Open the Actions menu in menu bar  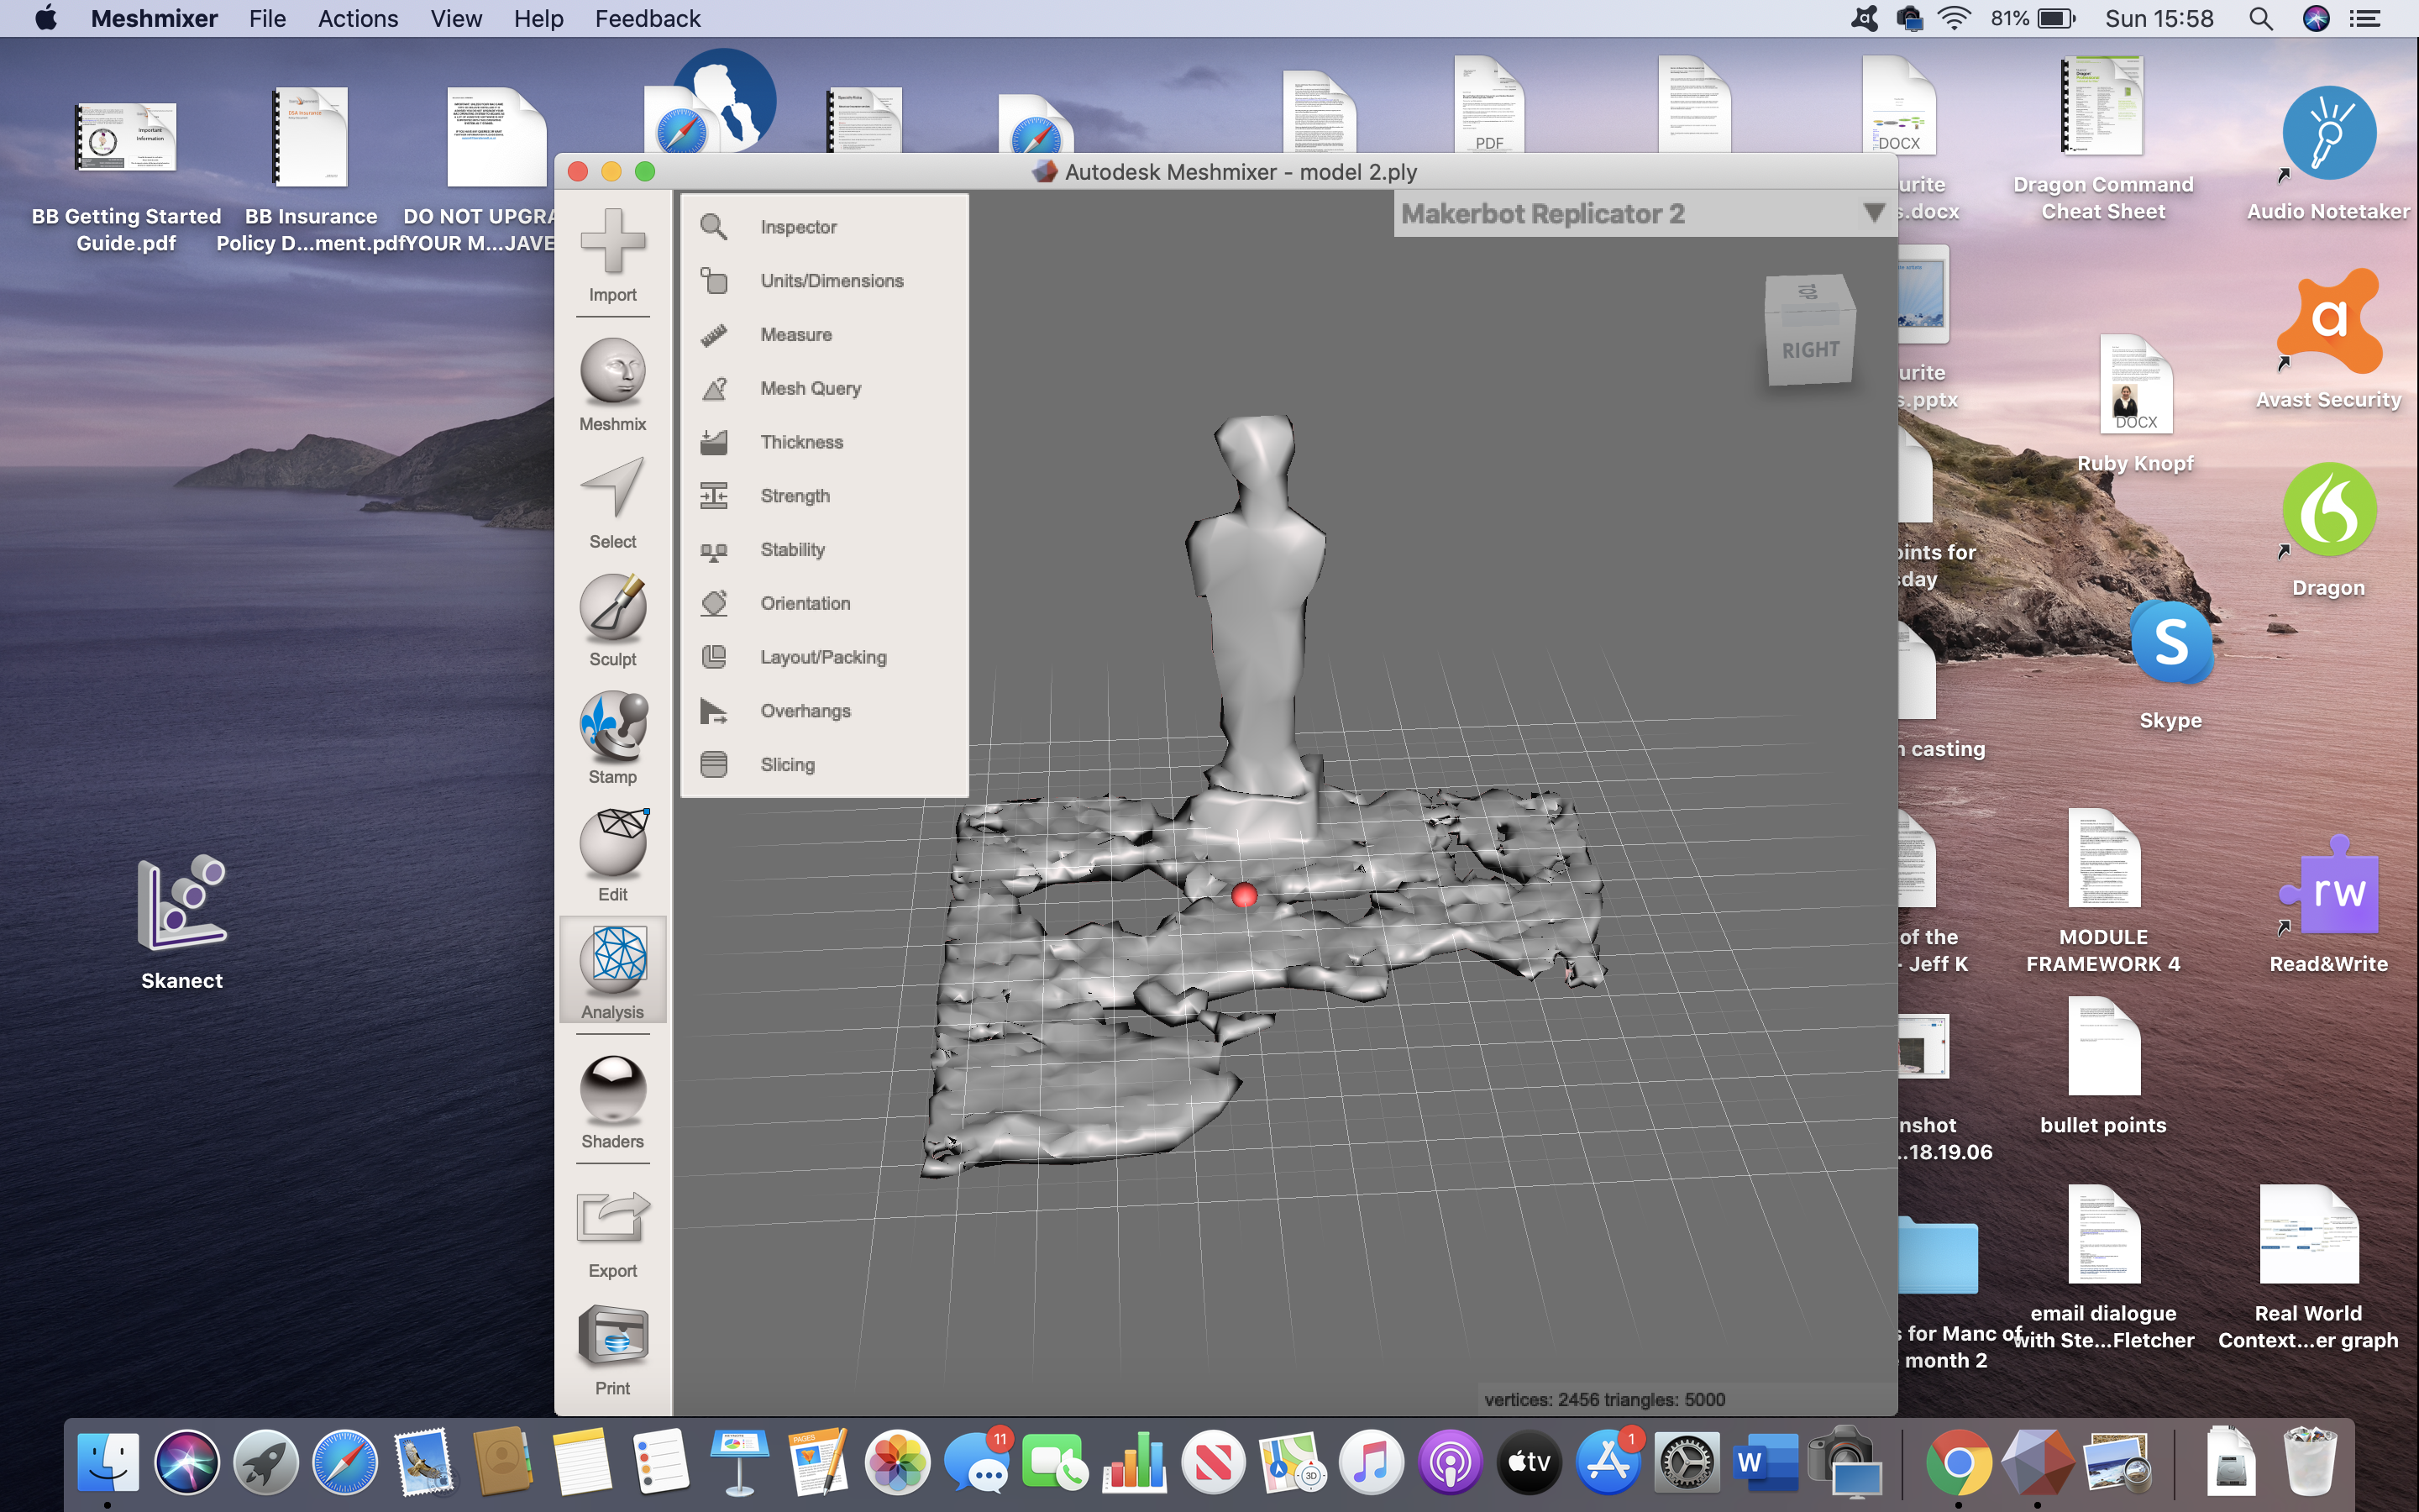358,19
